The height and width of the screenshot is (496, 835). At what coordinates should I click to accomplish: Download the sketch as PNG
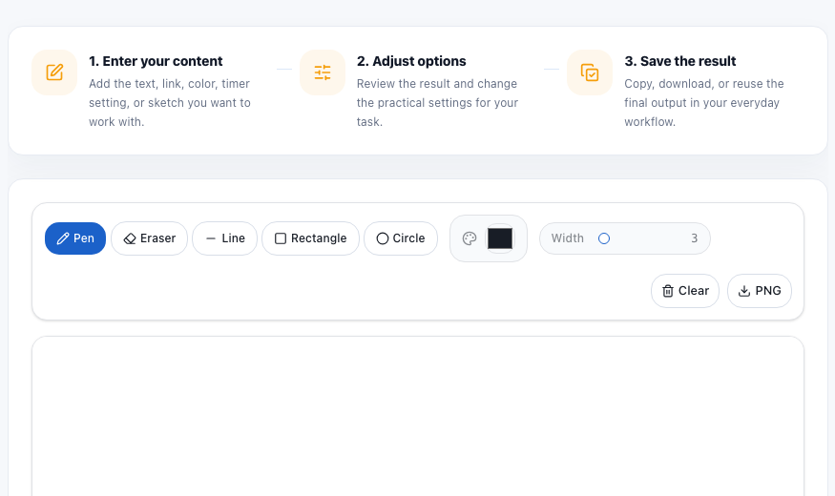click(760, 291)
